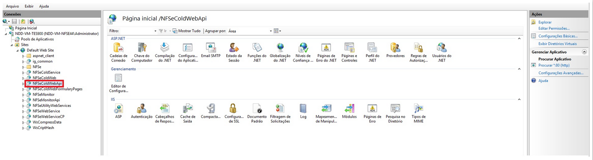This screenshot has width=593, height=160.
Task: Open the Agrupar por Área dropdown
Action: (x=271, y=31)
